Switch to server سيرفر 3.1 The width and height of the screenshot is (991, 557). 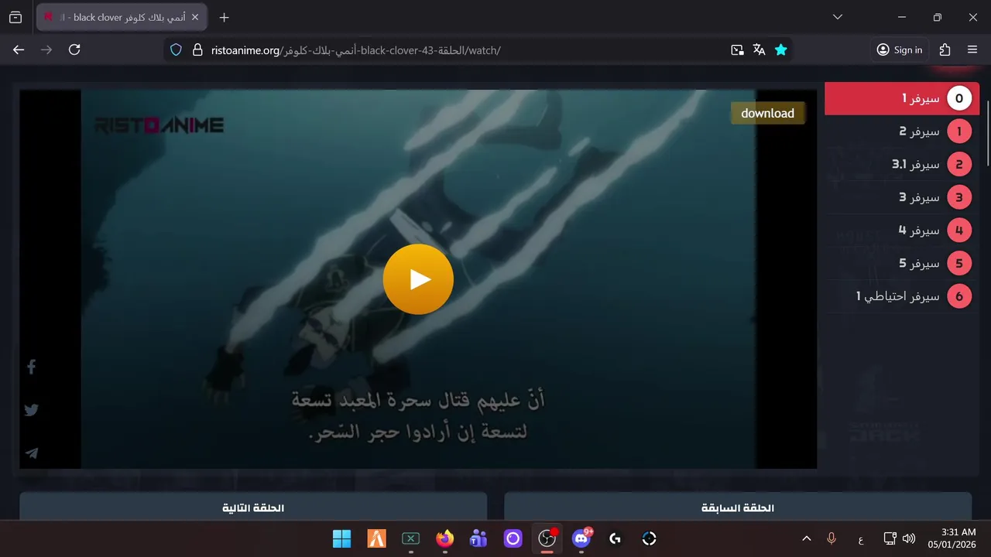coord(902,165)
